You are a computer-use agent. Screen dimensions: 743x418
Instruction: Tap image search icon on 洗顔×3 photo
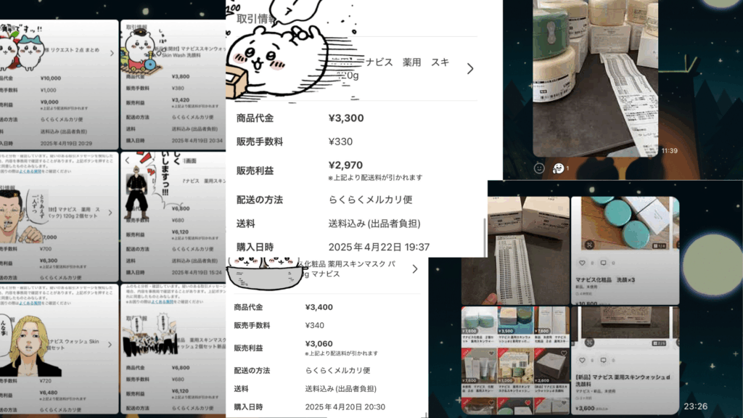pyautogui.click(x=589, y=245)
